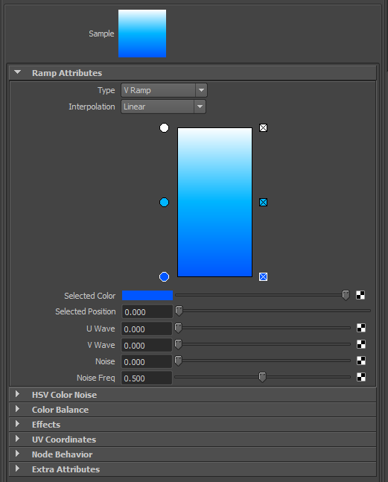Click the Noise Freq slider handle
The height and width of the screenshot is (482, 388).
[262, 377]
